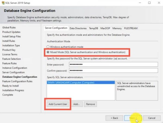Open the Memory tab
The image size is (163, 123).
[117, 28]
